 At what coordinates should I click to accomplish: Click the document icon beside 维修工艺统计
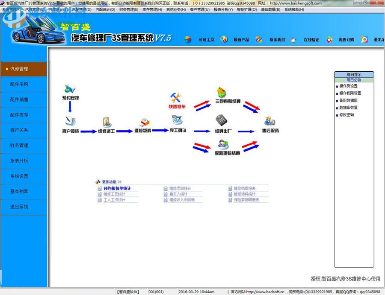coord(99,194)
